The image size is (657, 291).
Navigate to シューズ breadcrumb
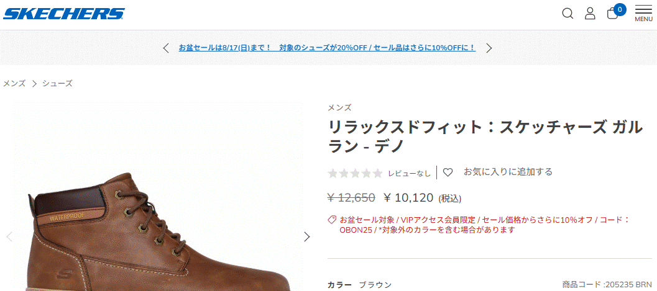57,83
